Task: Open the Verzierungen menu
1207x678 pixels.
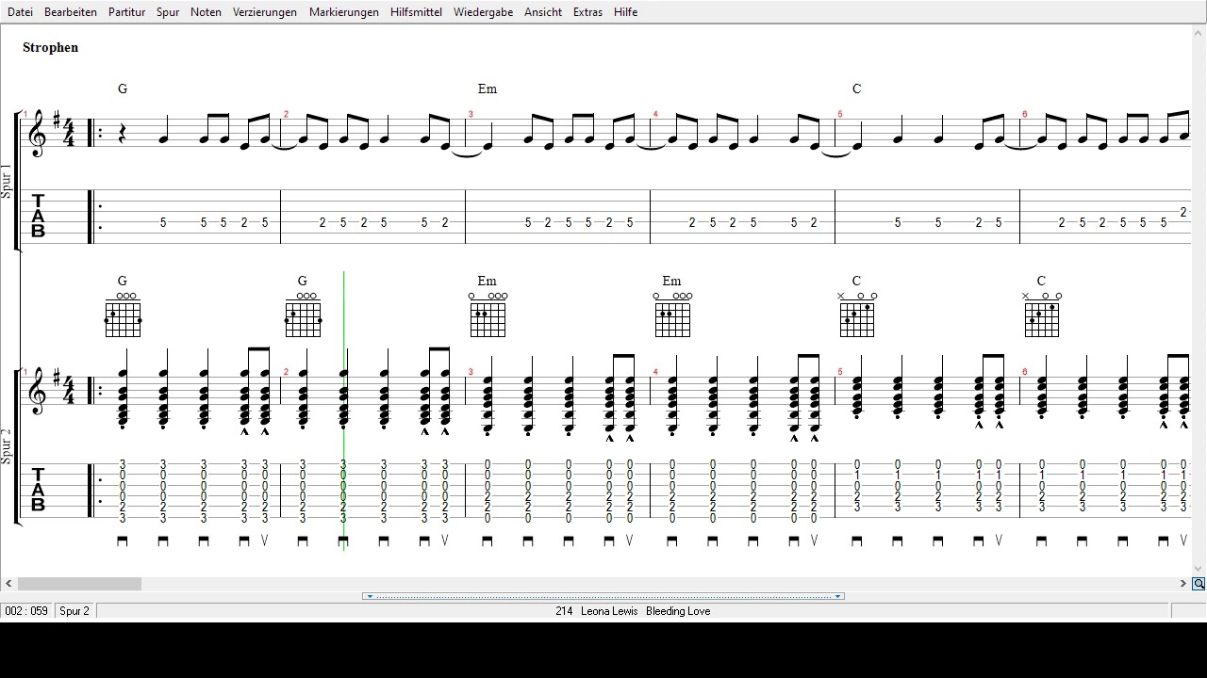Action: (265, 12)
